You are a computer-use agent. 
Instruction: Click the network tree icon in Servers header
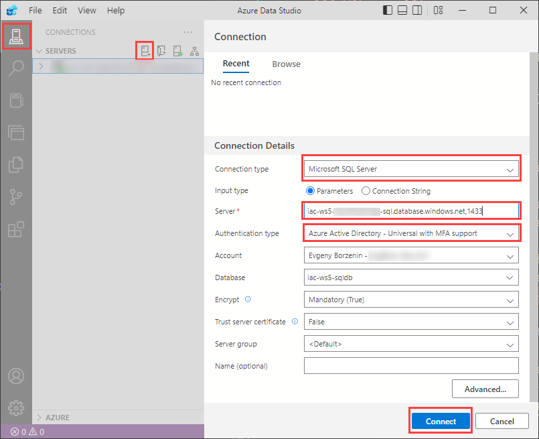pyautogui.click(x=194, y=51)
